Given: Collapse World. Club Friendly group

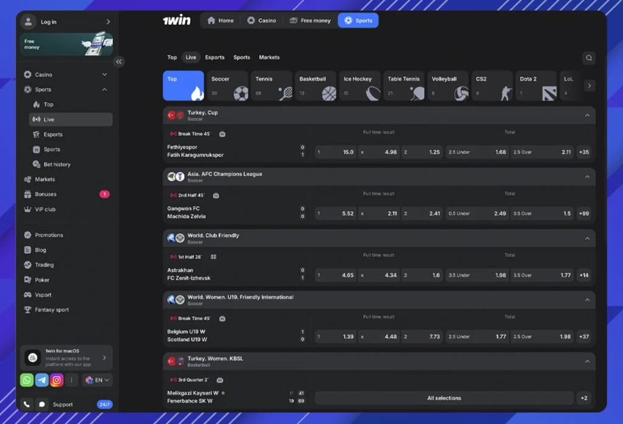Looking at the screenshot, I should click(x=587, y=238).
